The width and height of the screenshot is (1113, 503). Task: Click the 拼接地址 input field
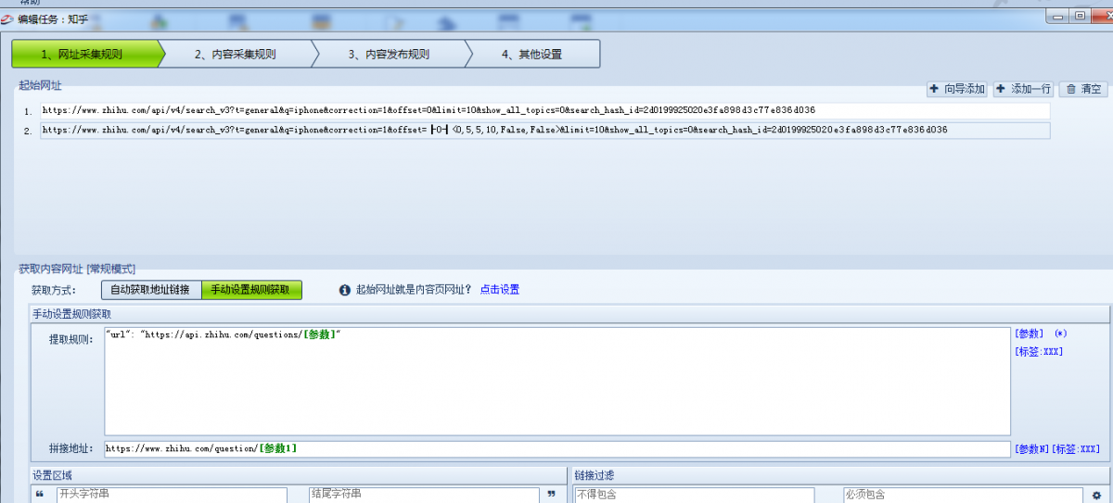557,448
